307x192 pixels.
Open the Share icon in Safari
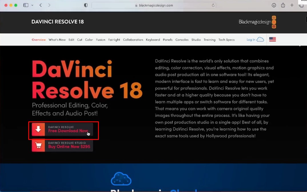283,5
